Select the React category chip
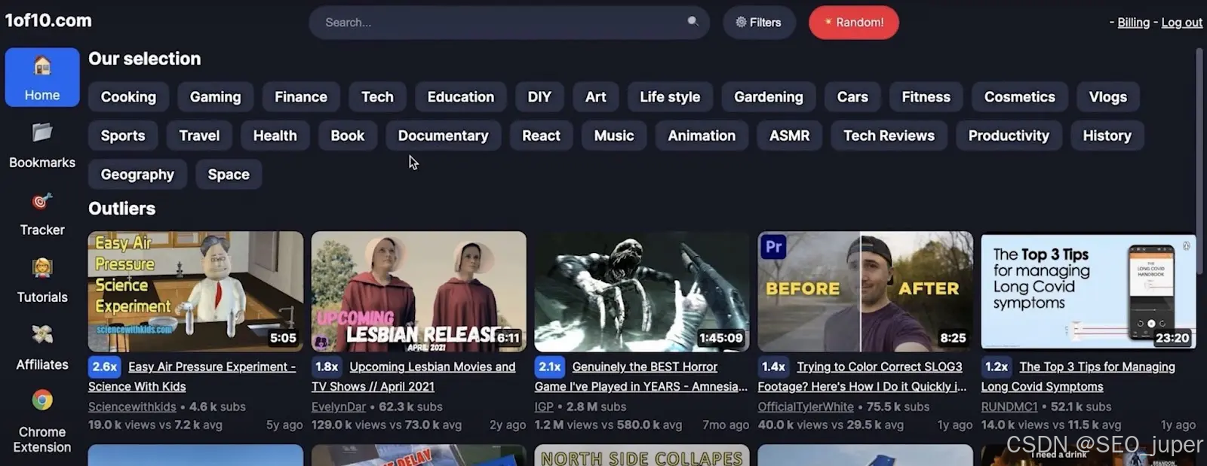The height and width of the screenshot is (466, 1207). (x=542, y=136)
